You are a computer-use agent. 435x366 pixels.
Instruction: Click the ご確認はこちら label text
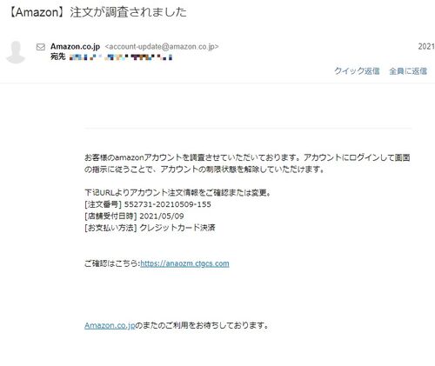point(112,263)
